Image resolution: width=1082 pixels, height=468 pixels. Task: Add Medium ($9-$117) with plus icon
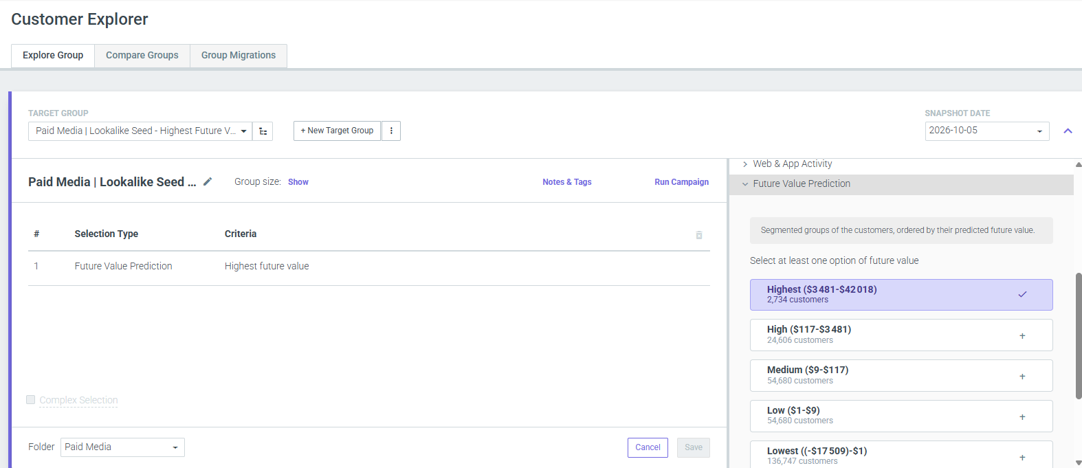pos(1022,377)
